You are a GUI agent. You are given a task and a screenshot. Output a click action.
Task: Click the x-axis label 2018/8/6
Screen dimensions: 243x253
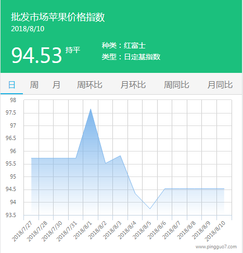point(157,230)
